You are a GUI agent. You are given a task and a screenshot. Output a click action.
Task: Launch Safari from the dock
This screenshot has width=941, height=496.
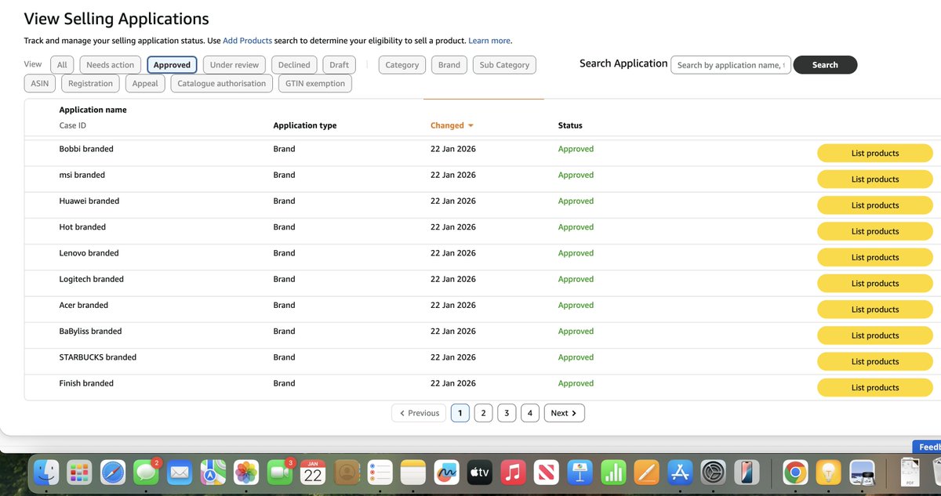[x=113, y=472]
